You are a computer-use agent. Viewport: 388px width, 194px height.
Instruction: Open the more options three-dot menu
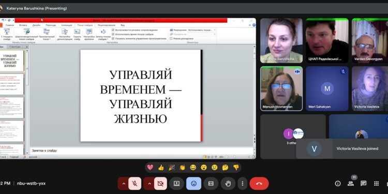(x=242, y=183)
